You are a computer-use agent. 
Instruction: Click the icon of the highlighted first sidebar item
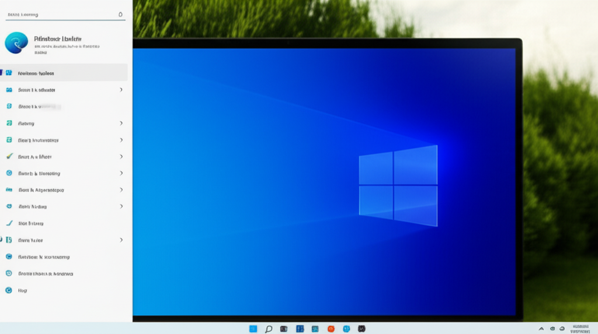point(9,73)
